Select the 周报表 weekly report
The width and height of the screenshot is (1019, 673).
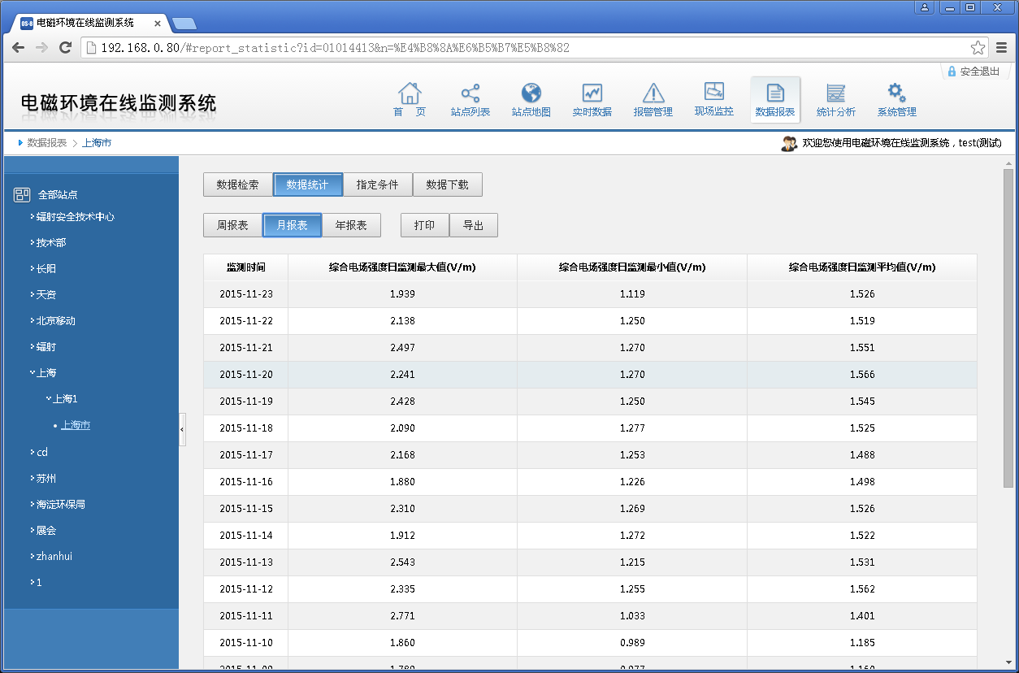(x=232, y=225)
